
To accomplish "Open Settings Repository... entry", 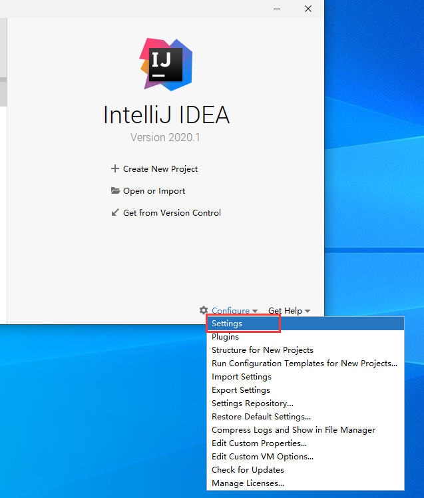I will point(306,403).
